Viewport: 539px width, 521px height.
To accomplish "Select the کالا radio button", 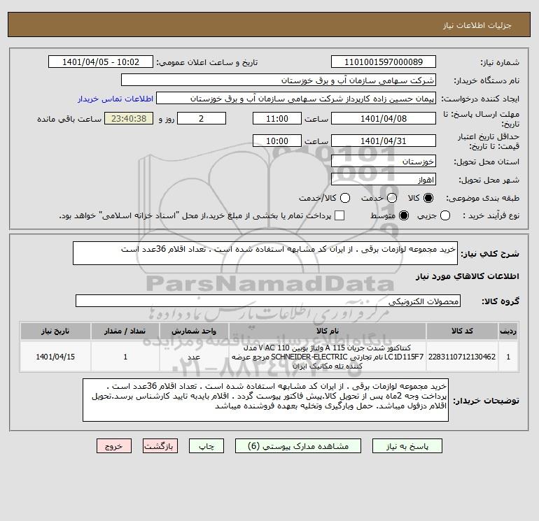I will tap(428, 198).
